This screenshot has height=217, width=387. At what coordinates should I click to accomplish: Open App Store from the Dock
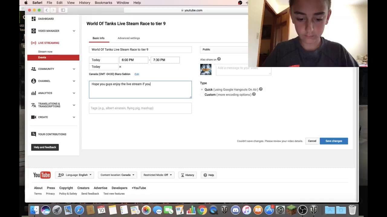(269, 210)
